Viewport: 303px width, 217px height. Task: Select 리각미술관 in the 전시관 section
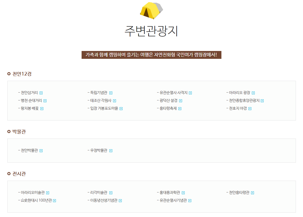click(x=98, y=192)
